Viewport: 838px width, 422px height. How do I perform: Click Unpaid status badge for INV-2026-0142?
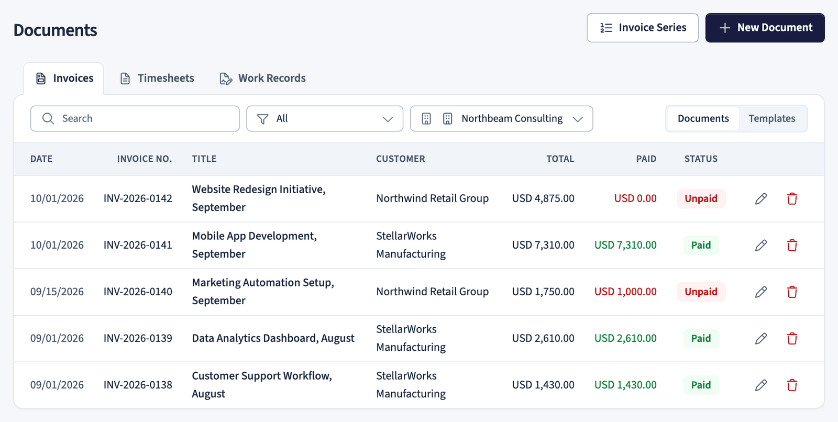click(x=701, y=198)
